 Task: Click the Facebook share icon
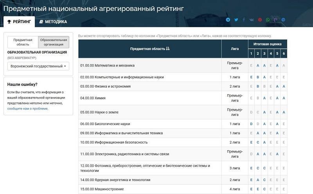click(244, 20)
